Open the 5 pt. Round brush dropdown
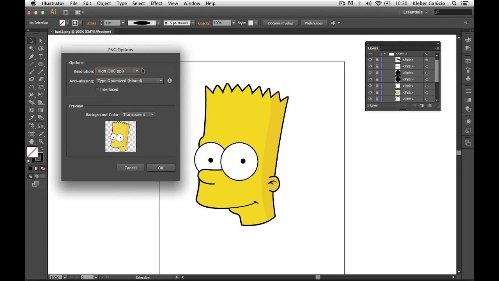499x281 pixels. 193,23
